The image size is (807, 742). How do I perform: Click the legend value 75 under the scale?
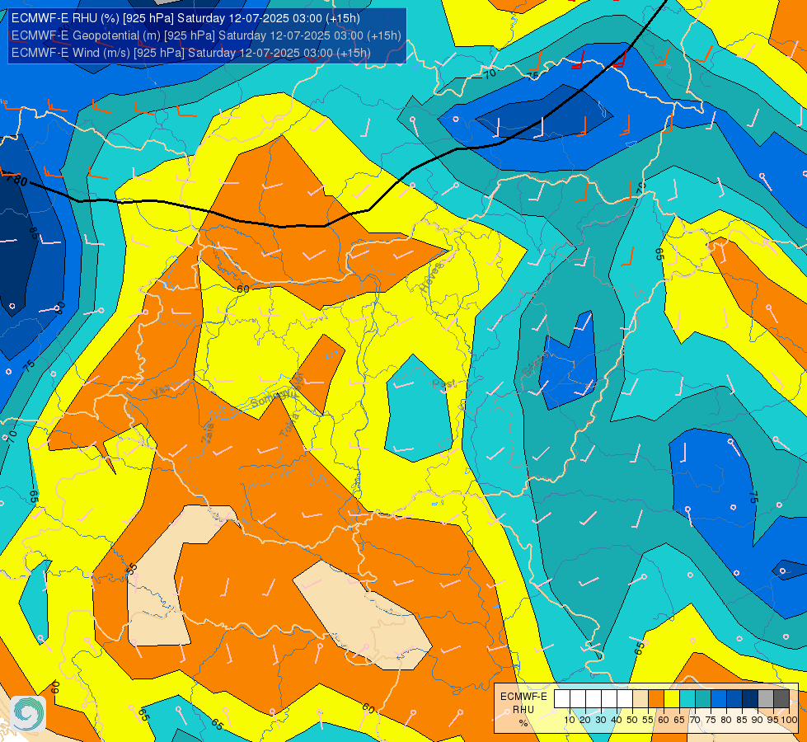711,720
